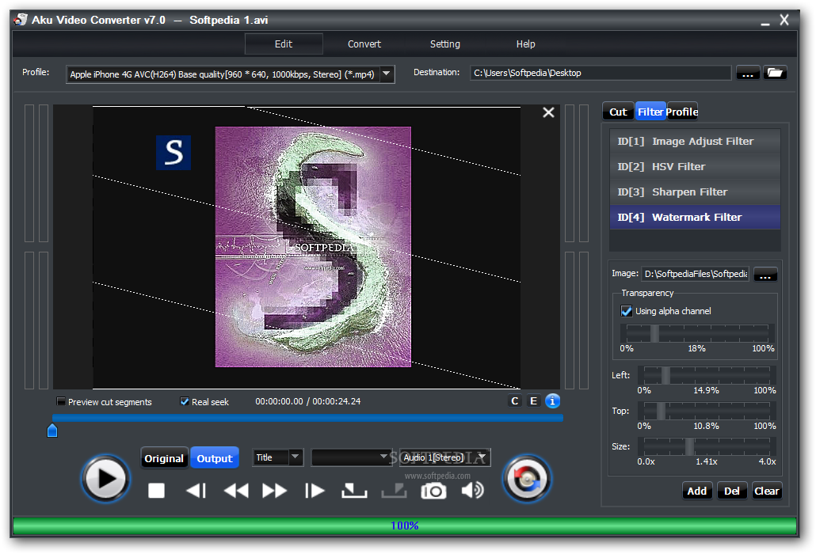This screenshot has width=816, height=554.
Task: Uncheck Using alpha channel
Action: (627, 311)
